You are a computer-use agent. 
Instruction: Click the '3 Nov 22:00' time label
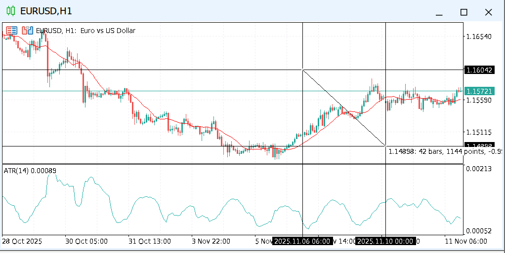pyautogui.click(x=211, y=241)
